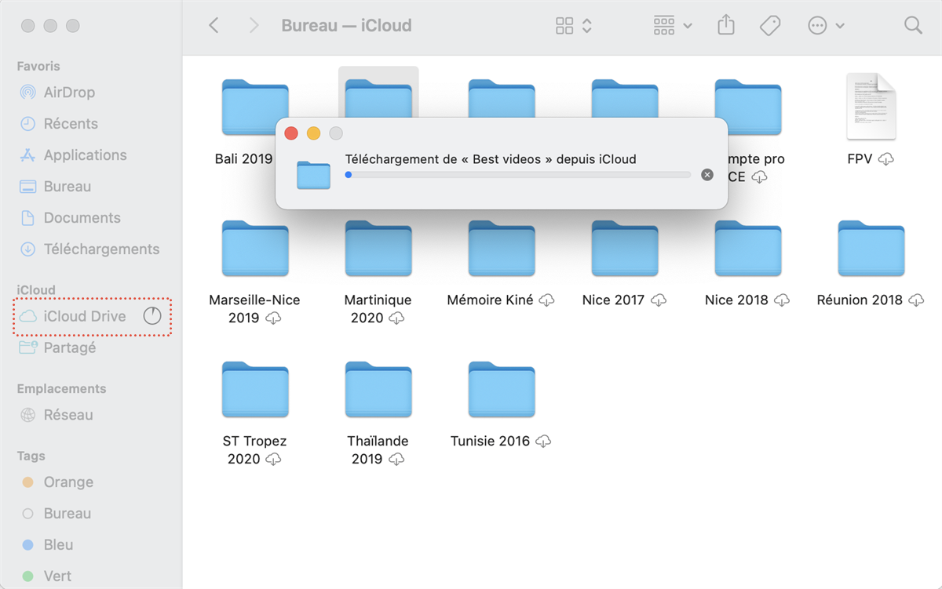Switch the icon view mode selector

[574, 26]
